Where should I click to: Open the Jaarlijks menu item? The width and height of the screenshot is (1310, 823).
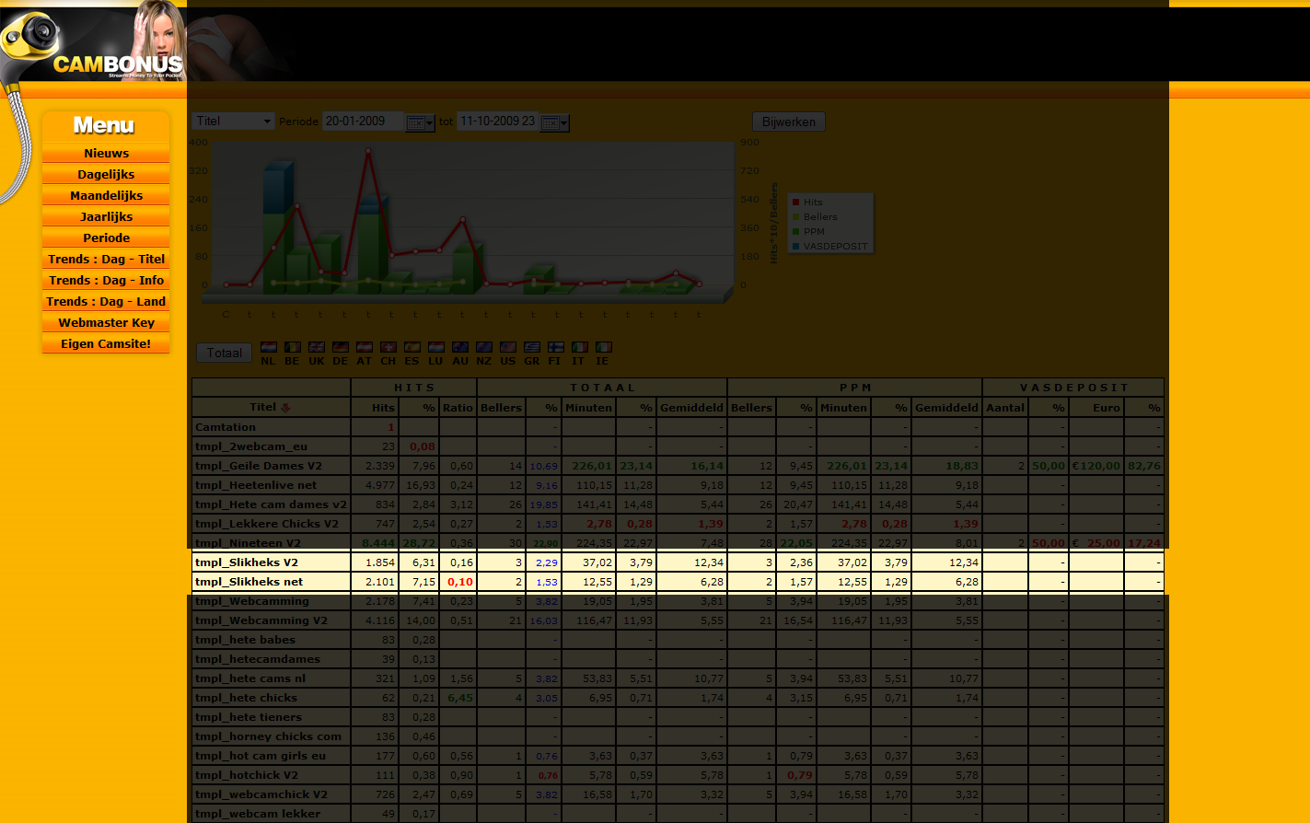[x=106, y=216]
